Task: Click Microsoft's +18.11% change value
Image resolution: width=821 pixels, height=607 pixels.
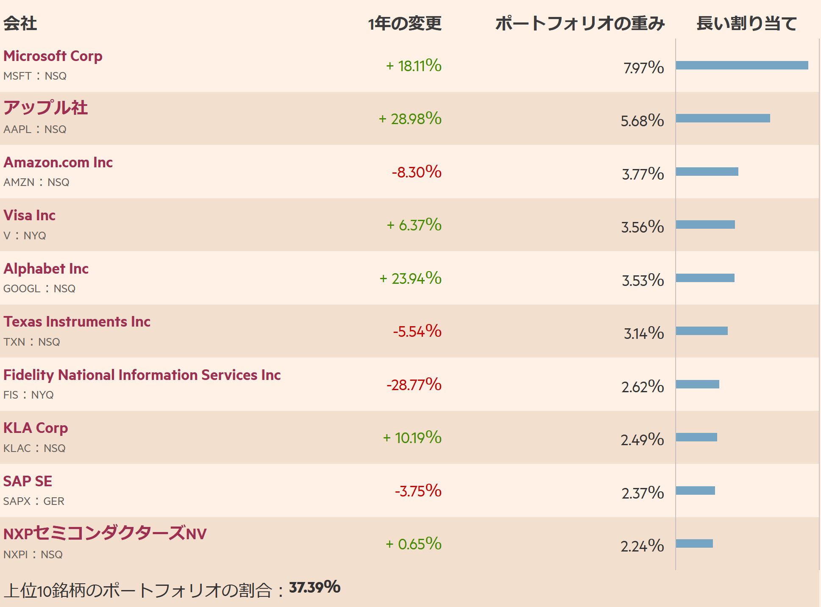Action: pos(414,66)
